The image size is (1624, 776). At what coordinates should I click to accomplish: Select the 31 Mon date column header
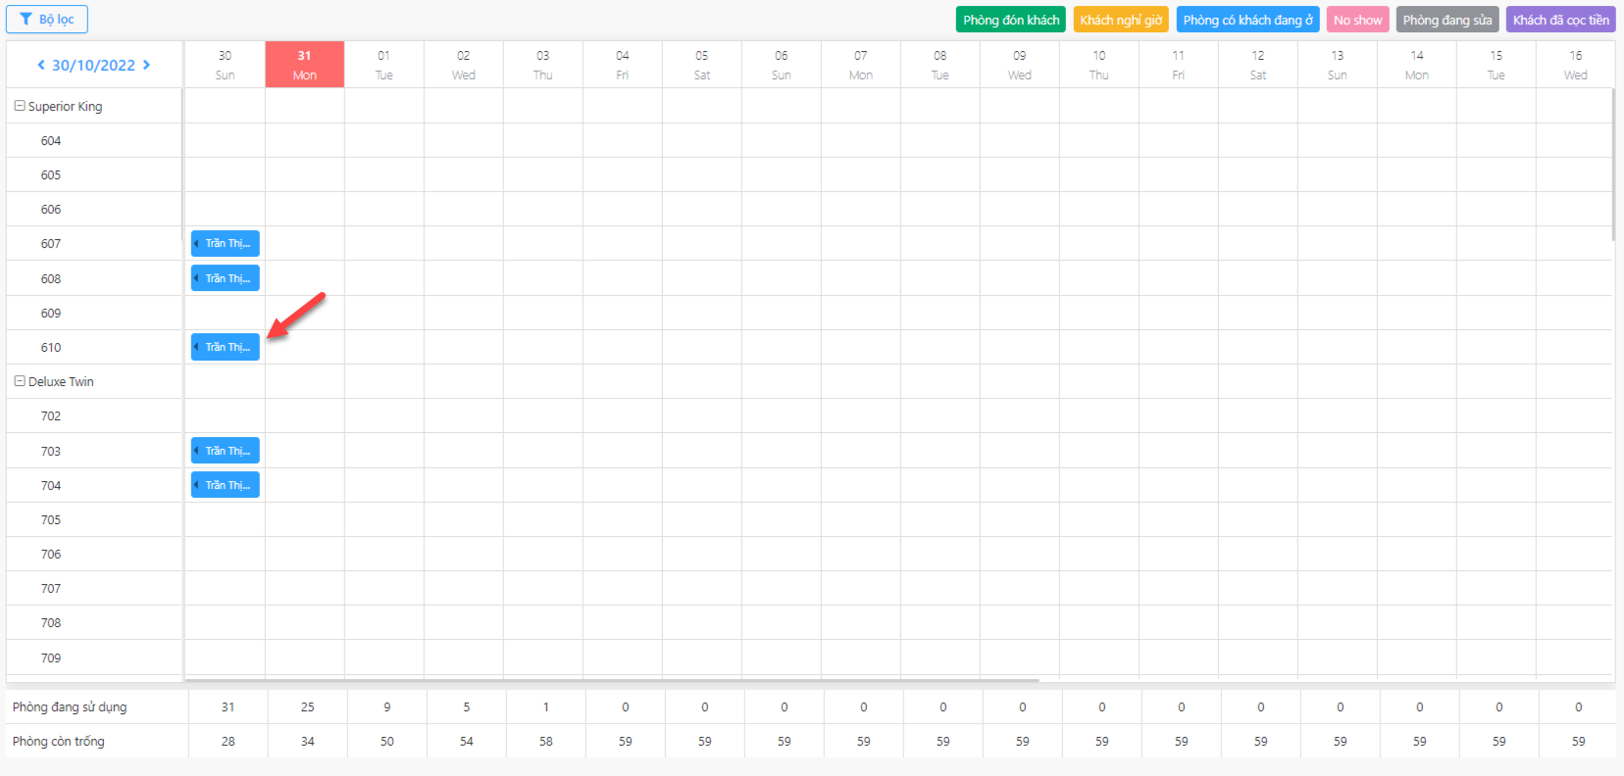click(x=305, y=65)
